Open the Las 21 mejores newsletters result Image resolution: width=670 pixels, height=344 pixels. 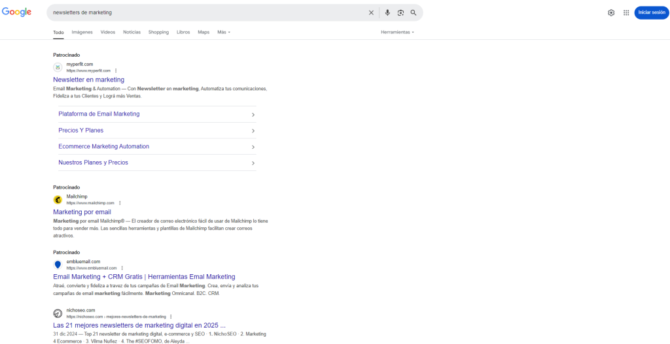[139, 325]
